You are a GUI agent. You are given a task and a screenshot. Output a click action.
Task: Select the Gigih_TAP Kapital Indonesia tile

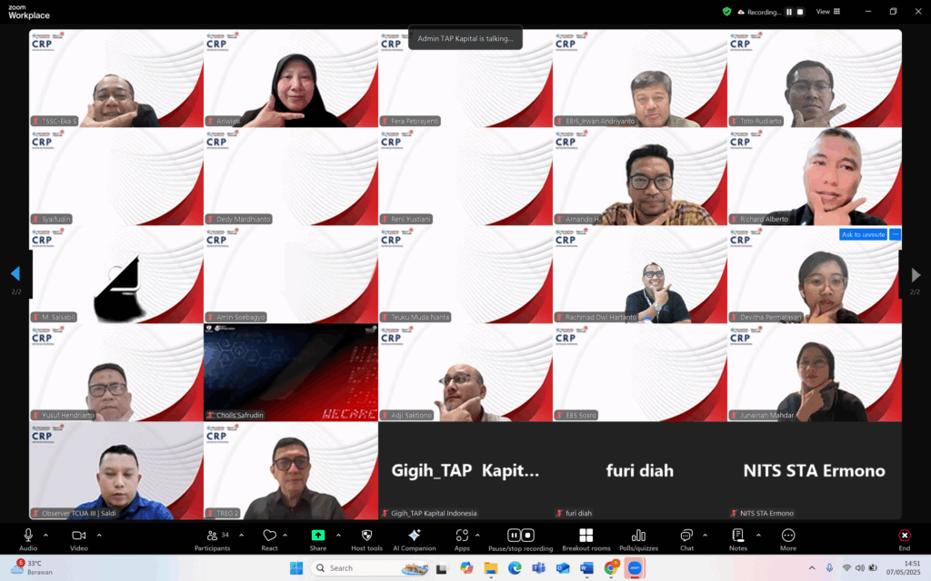point(465,471)
